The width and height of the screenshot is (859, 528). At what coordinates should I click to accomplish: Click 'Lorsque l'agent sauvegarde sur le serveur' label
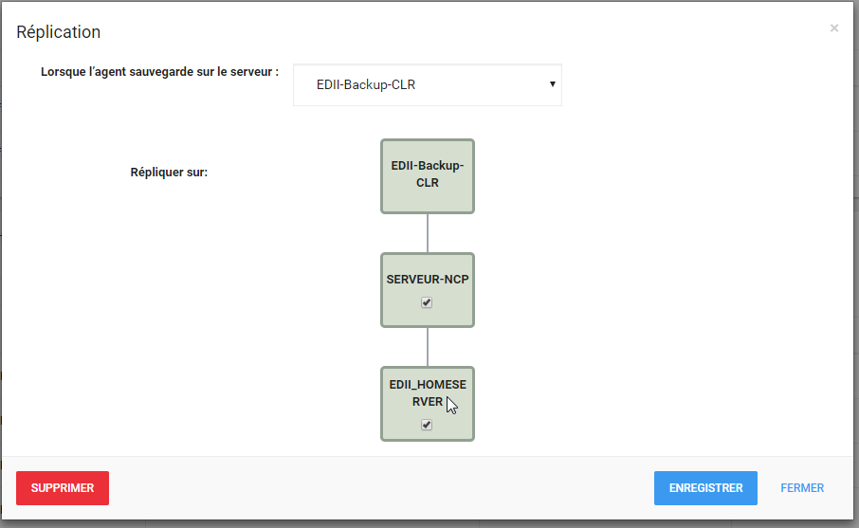pyautogui.click(x=159, y=72)
